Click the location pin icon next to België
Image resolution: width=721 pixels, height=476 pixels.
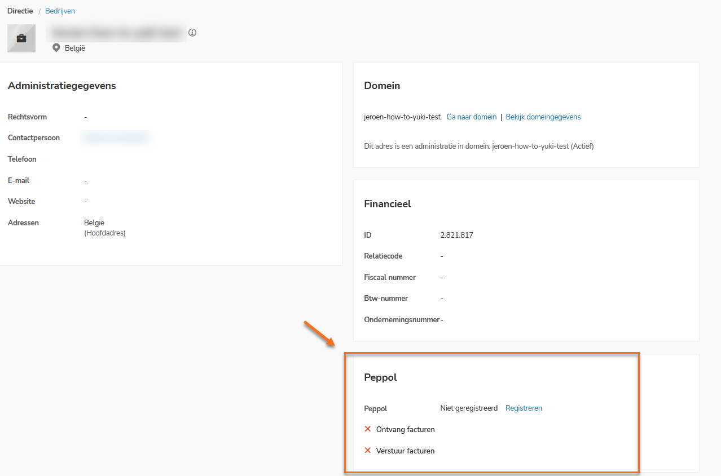56,48
